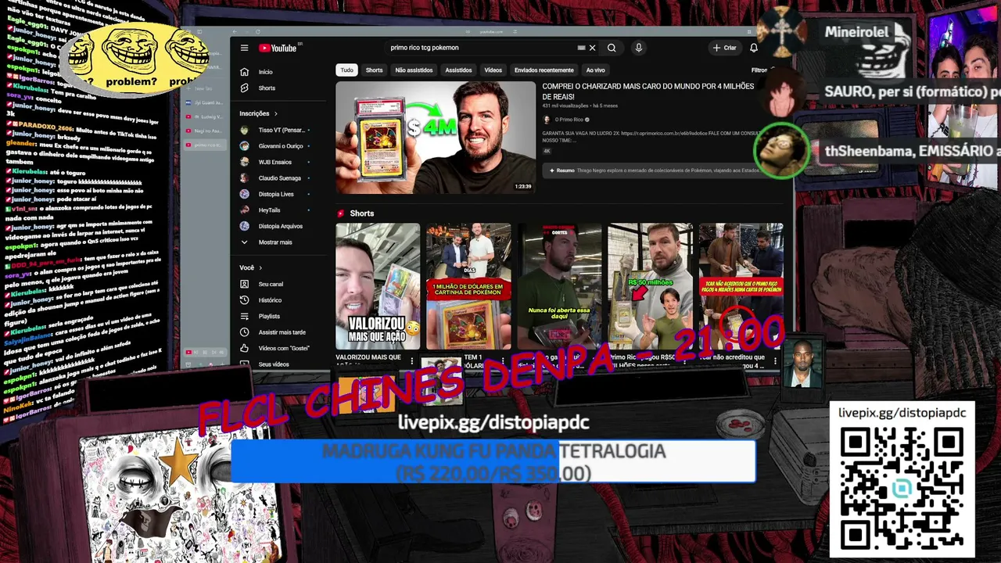Select the Ao vivo filter chip
Viewport: 1001px width, 563px height.
[x=595, y=70]
